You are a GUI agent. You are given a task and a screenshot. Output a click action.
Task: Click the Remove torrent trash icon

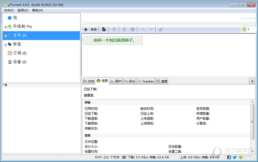(114, 29)
